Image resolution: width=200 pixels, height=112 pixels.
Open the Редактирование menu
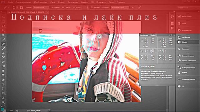23,2
